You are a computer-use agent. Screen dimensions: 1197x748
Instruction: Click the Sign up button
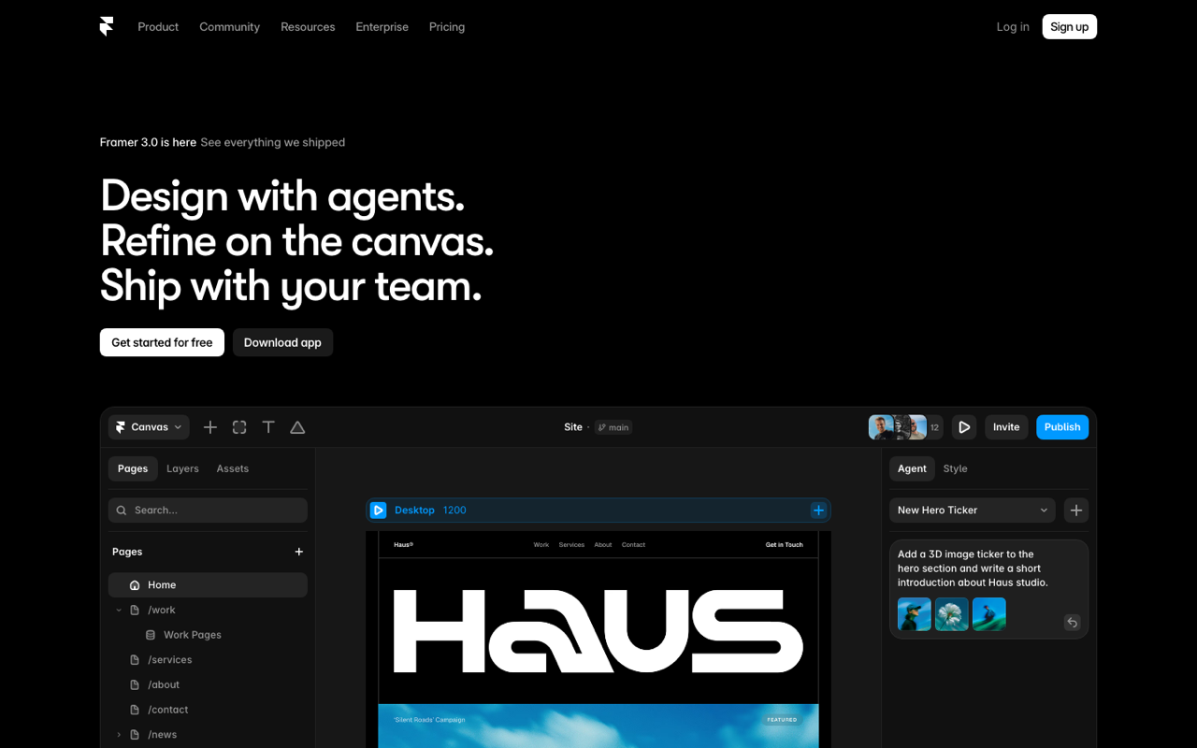[x=1069, y=27]
